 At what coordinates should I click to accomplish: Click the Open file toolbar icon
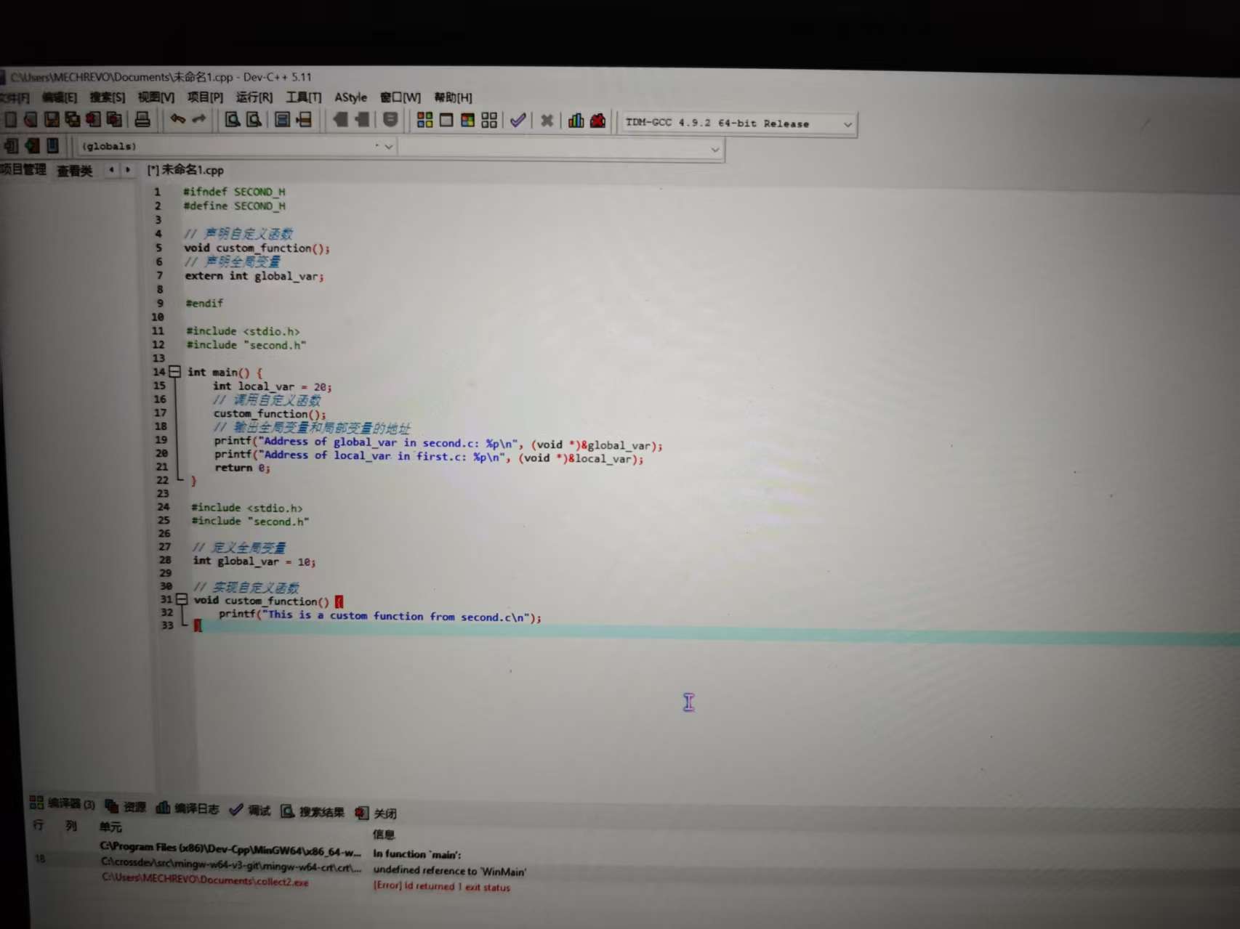click(x=30, y=119)
